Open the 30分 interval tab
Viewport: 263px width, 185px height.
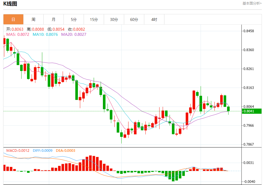(x=114, y=19)
